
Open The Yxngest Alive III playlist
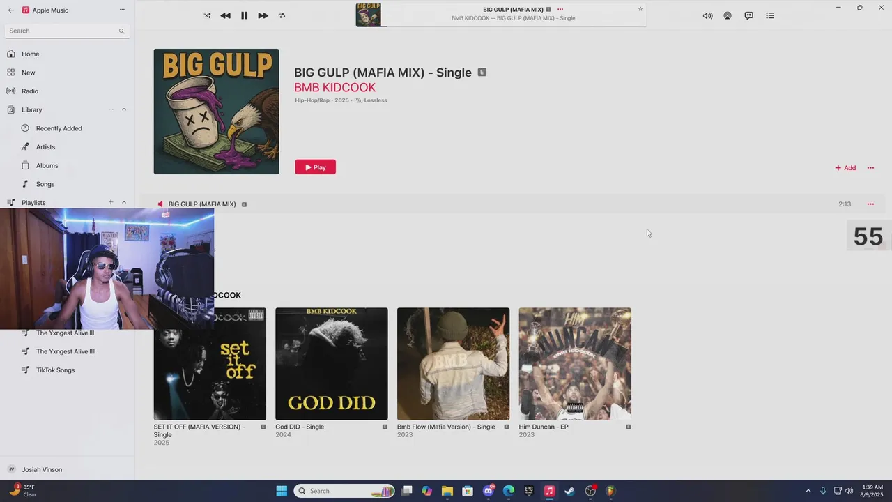[x=65, y=333]
